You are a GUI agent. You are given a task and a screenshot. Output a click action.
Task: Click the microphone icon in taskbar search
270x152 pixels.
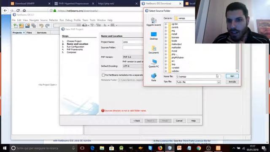(x=73, y=148)
